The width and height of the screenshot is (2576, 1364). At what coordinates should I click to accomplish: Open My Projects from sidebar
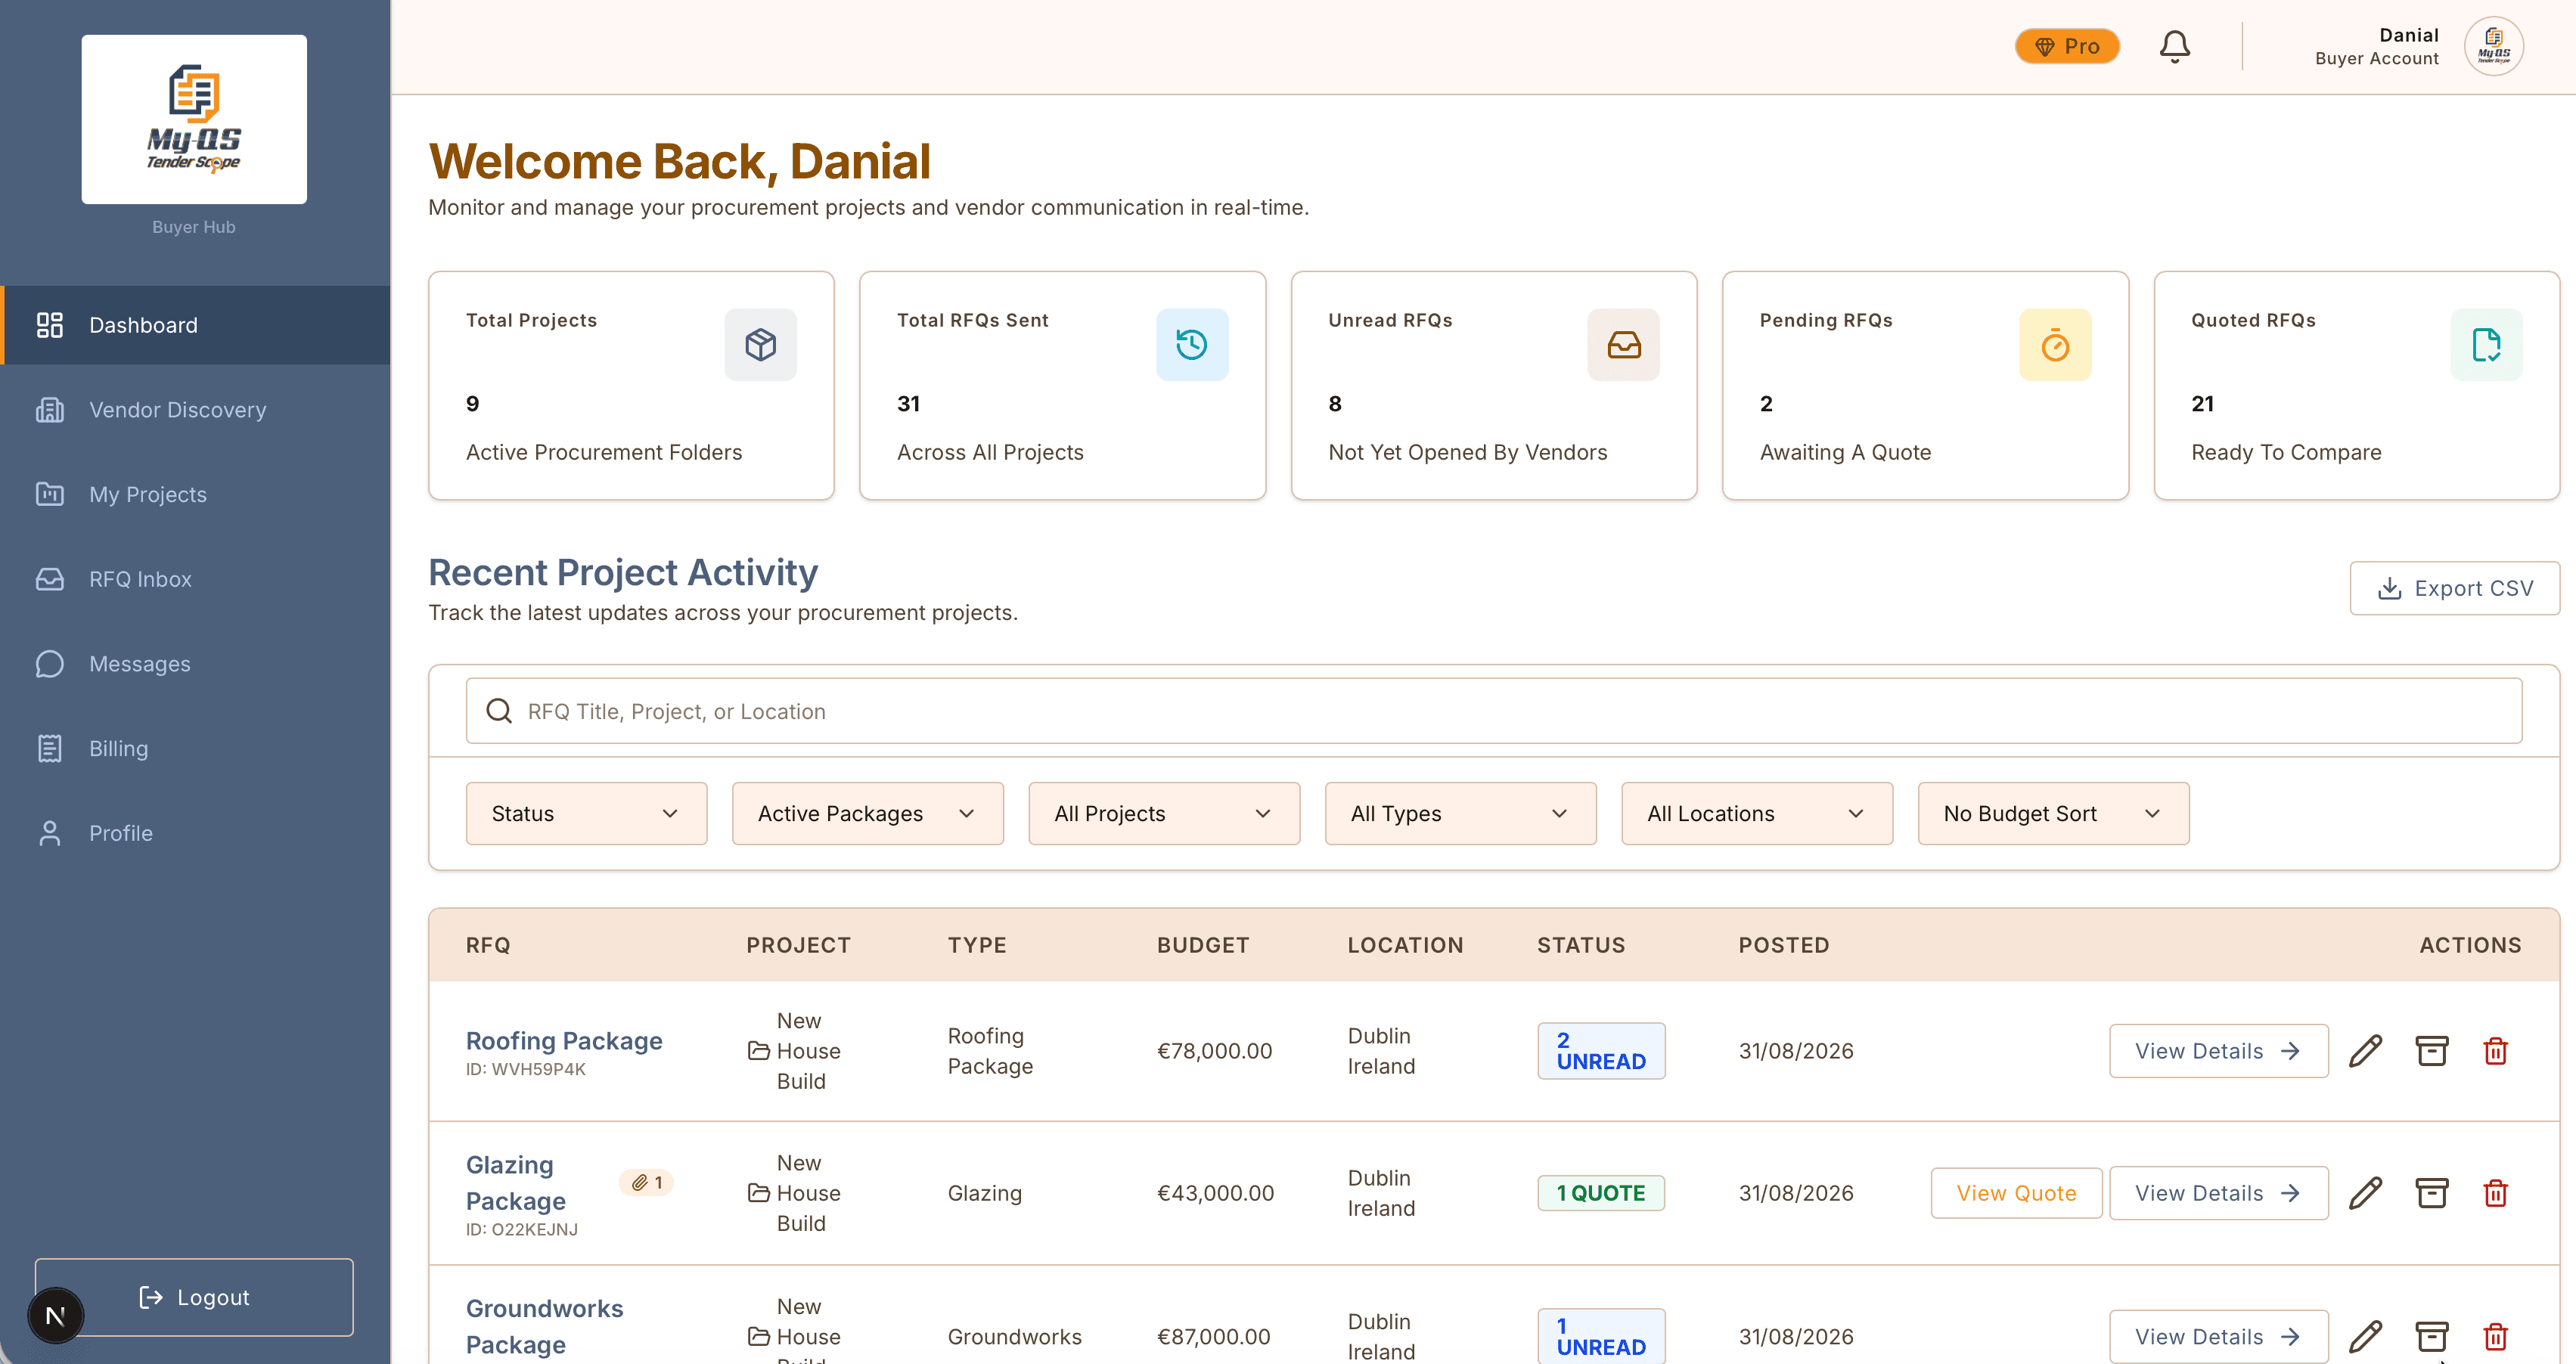tap(196, 495)
